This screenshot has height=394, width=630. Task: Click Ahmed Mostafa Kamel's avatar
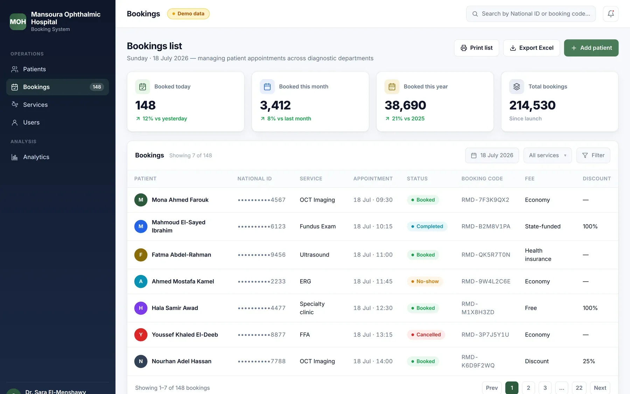141,282
